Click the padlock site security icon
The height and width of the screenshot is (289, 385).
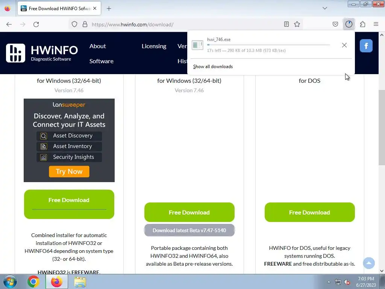point(85,24)
